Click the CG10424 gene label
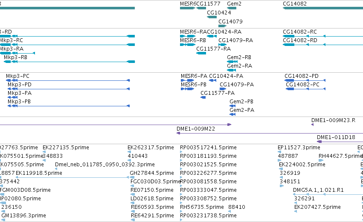363x222 pixels. pos(219,13)
